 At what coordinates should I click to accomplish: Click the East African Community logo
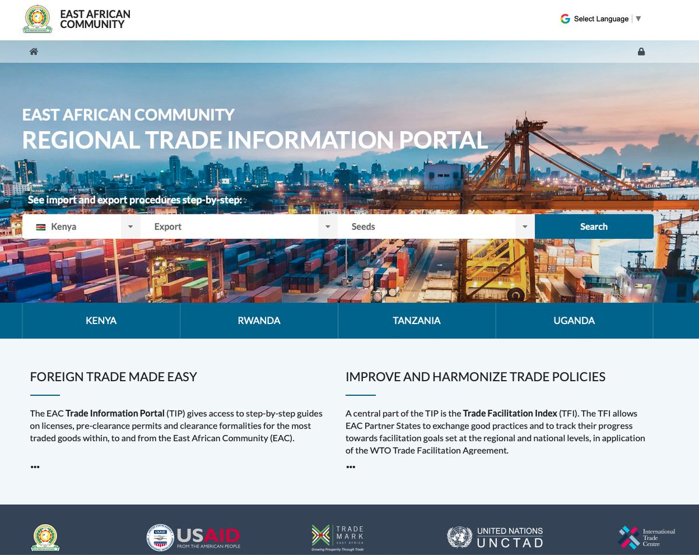pos(37,19)
